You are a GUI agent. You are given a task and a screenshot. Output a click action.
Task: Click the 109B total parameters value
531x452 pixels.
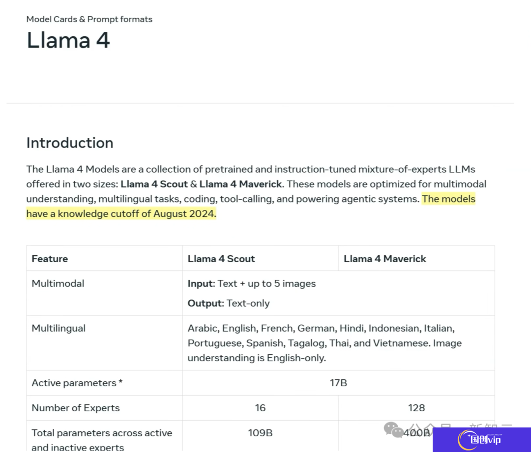coord(260,433)
